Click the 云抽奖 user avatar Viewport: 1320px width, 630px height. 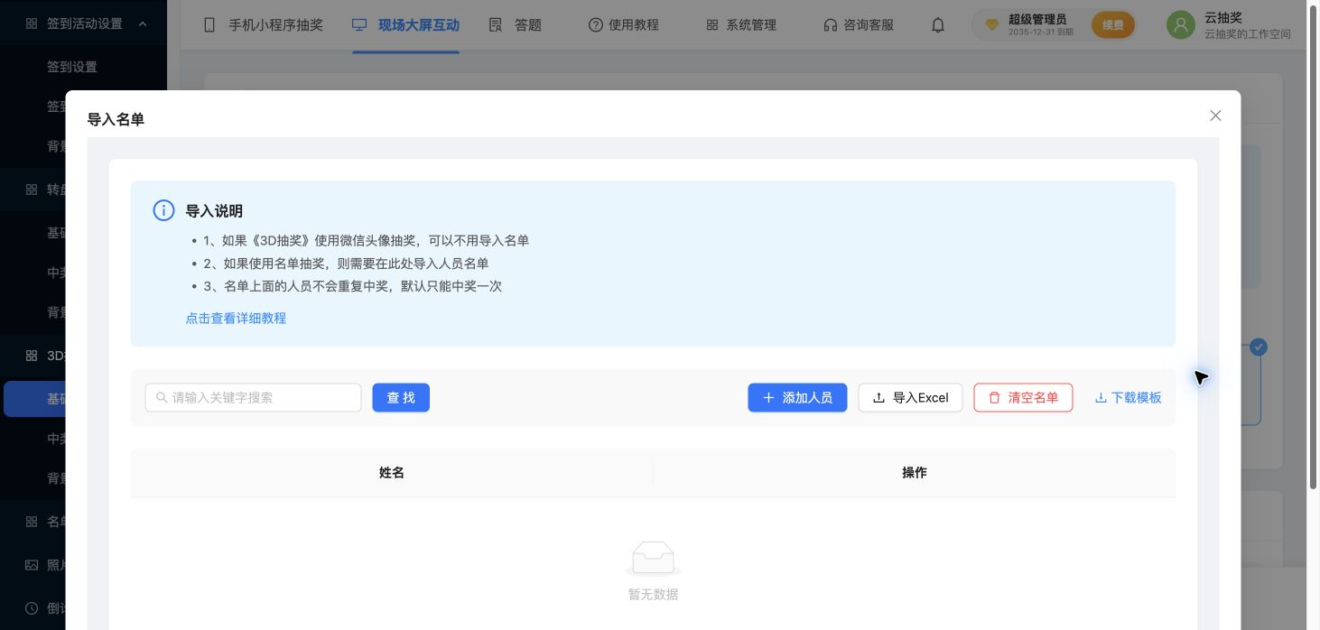point(1180,25)
